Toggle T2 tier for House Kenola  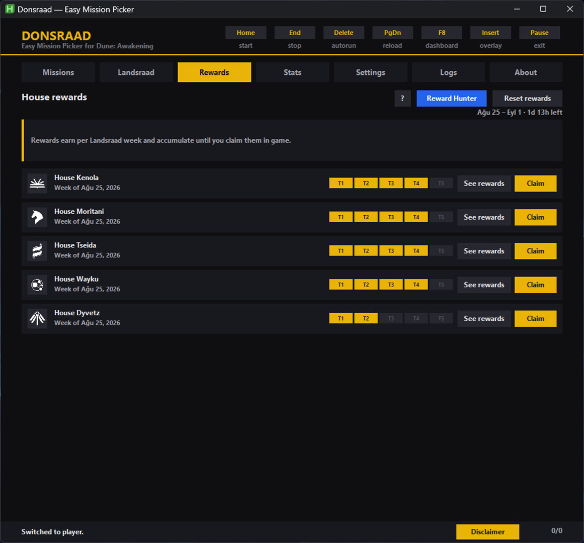(x=366, y=183)
